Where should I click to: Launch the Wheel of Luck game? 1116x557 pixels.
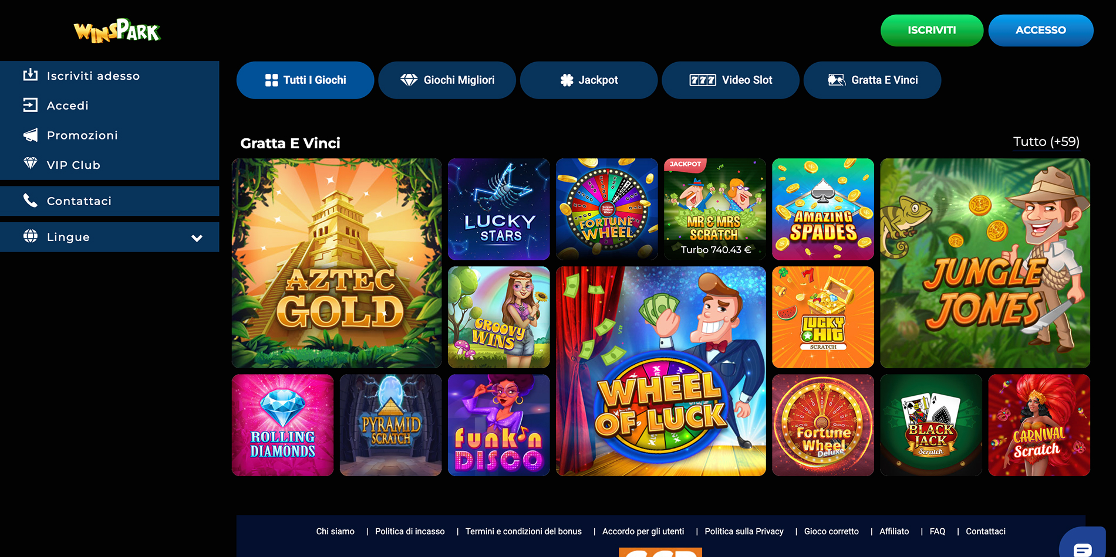[x=661, y=371]
